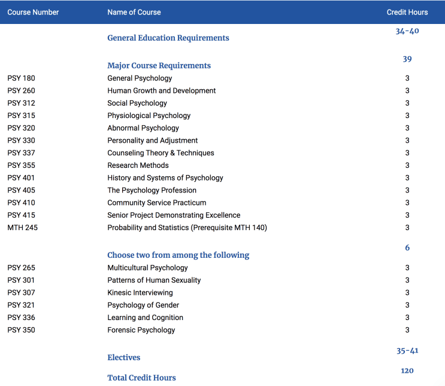445x386 pixels.
Task: Select Learning and Cognition course
Action: tap(145, 318)
